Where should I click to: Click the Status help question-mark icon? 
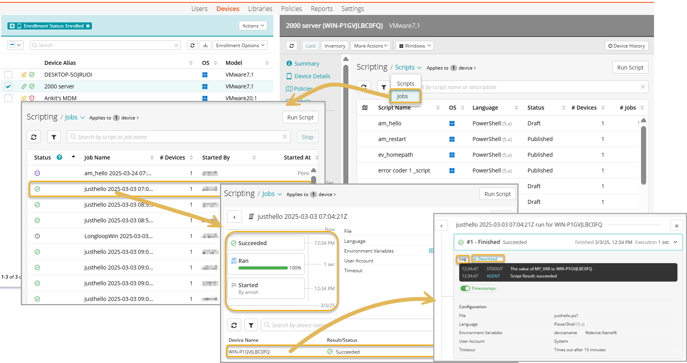pos(59,158)
